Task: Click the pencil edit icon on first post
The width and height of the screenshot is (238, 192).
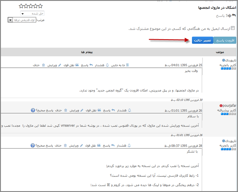Action: point(60,65)
